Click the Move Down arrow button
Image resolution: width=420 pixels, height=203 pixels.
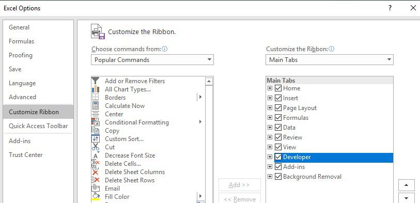point(407,198)
